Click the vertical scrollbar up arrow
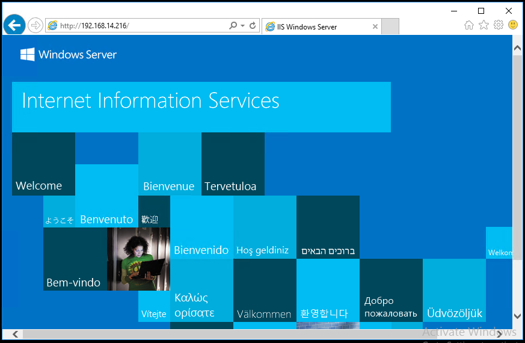525x343 pixels. click(x=517, y=48)
